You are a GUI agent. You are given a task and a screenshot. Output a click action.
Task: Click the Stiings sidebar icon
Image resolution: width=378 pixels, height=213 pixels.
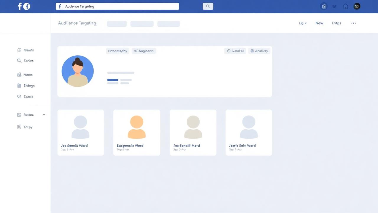coord(19,85)
